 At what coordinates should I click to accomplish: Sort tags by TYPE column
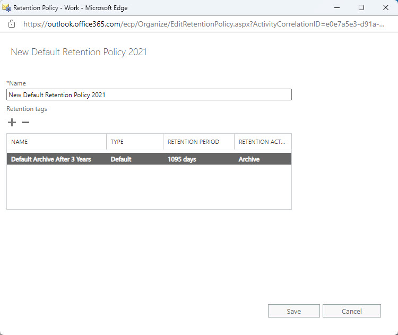[x=135, y=142]
